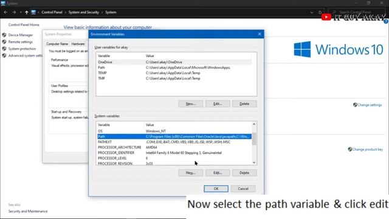Image resolution: width=389 pixels, height=219 pixels.
Task: Select the OneDrive user variable row
Action: coord(174,62)
